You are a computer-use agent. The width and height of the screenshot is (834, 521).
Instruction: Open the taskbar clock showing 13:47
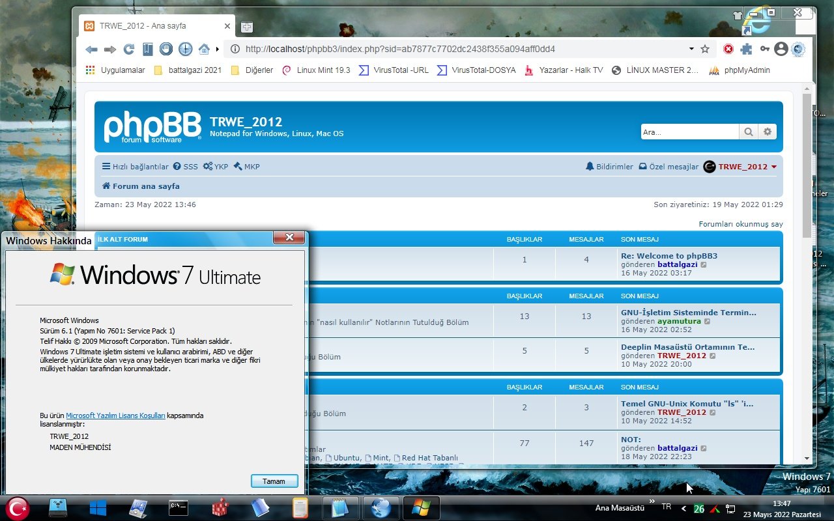(782, 508)
